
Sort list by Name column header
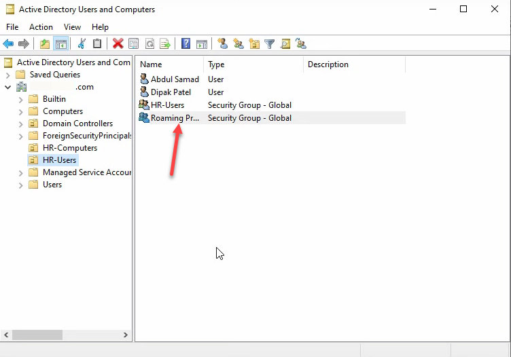pyautogui.click(x=170, y=64)
